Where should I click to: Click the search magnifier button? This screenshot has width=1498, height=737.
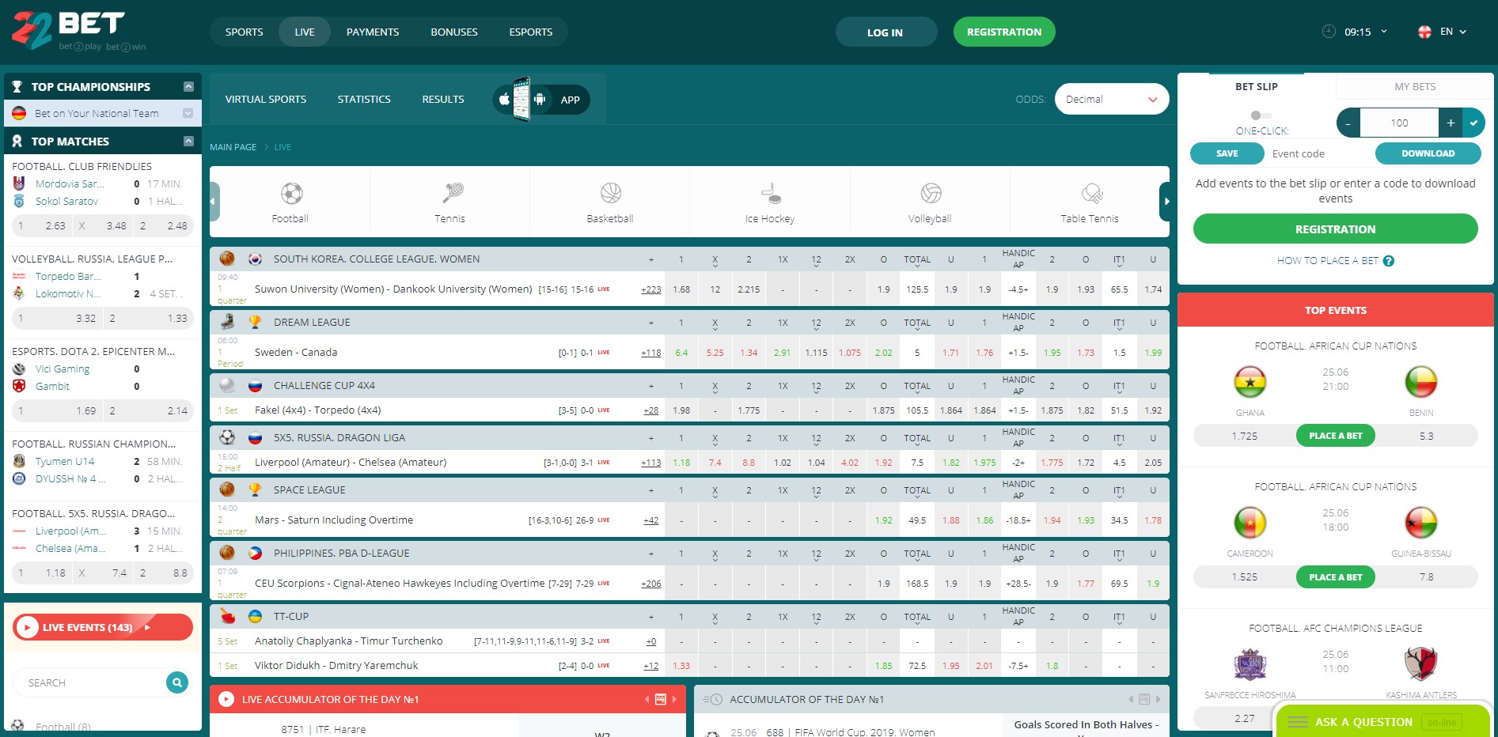pos(177,682)
